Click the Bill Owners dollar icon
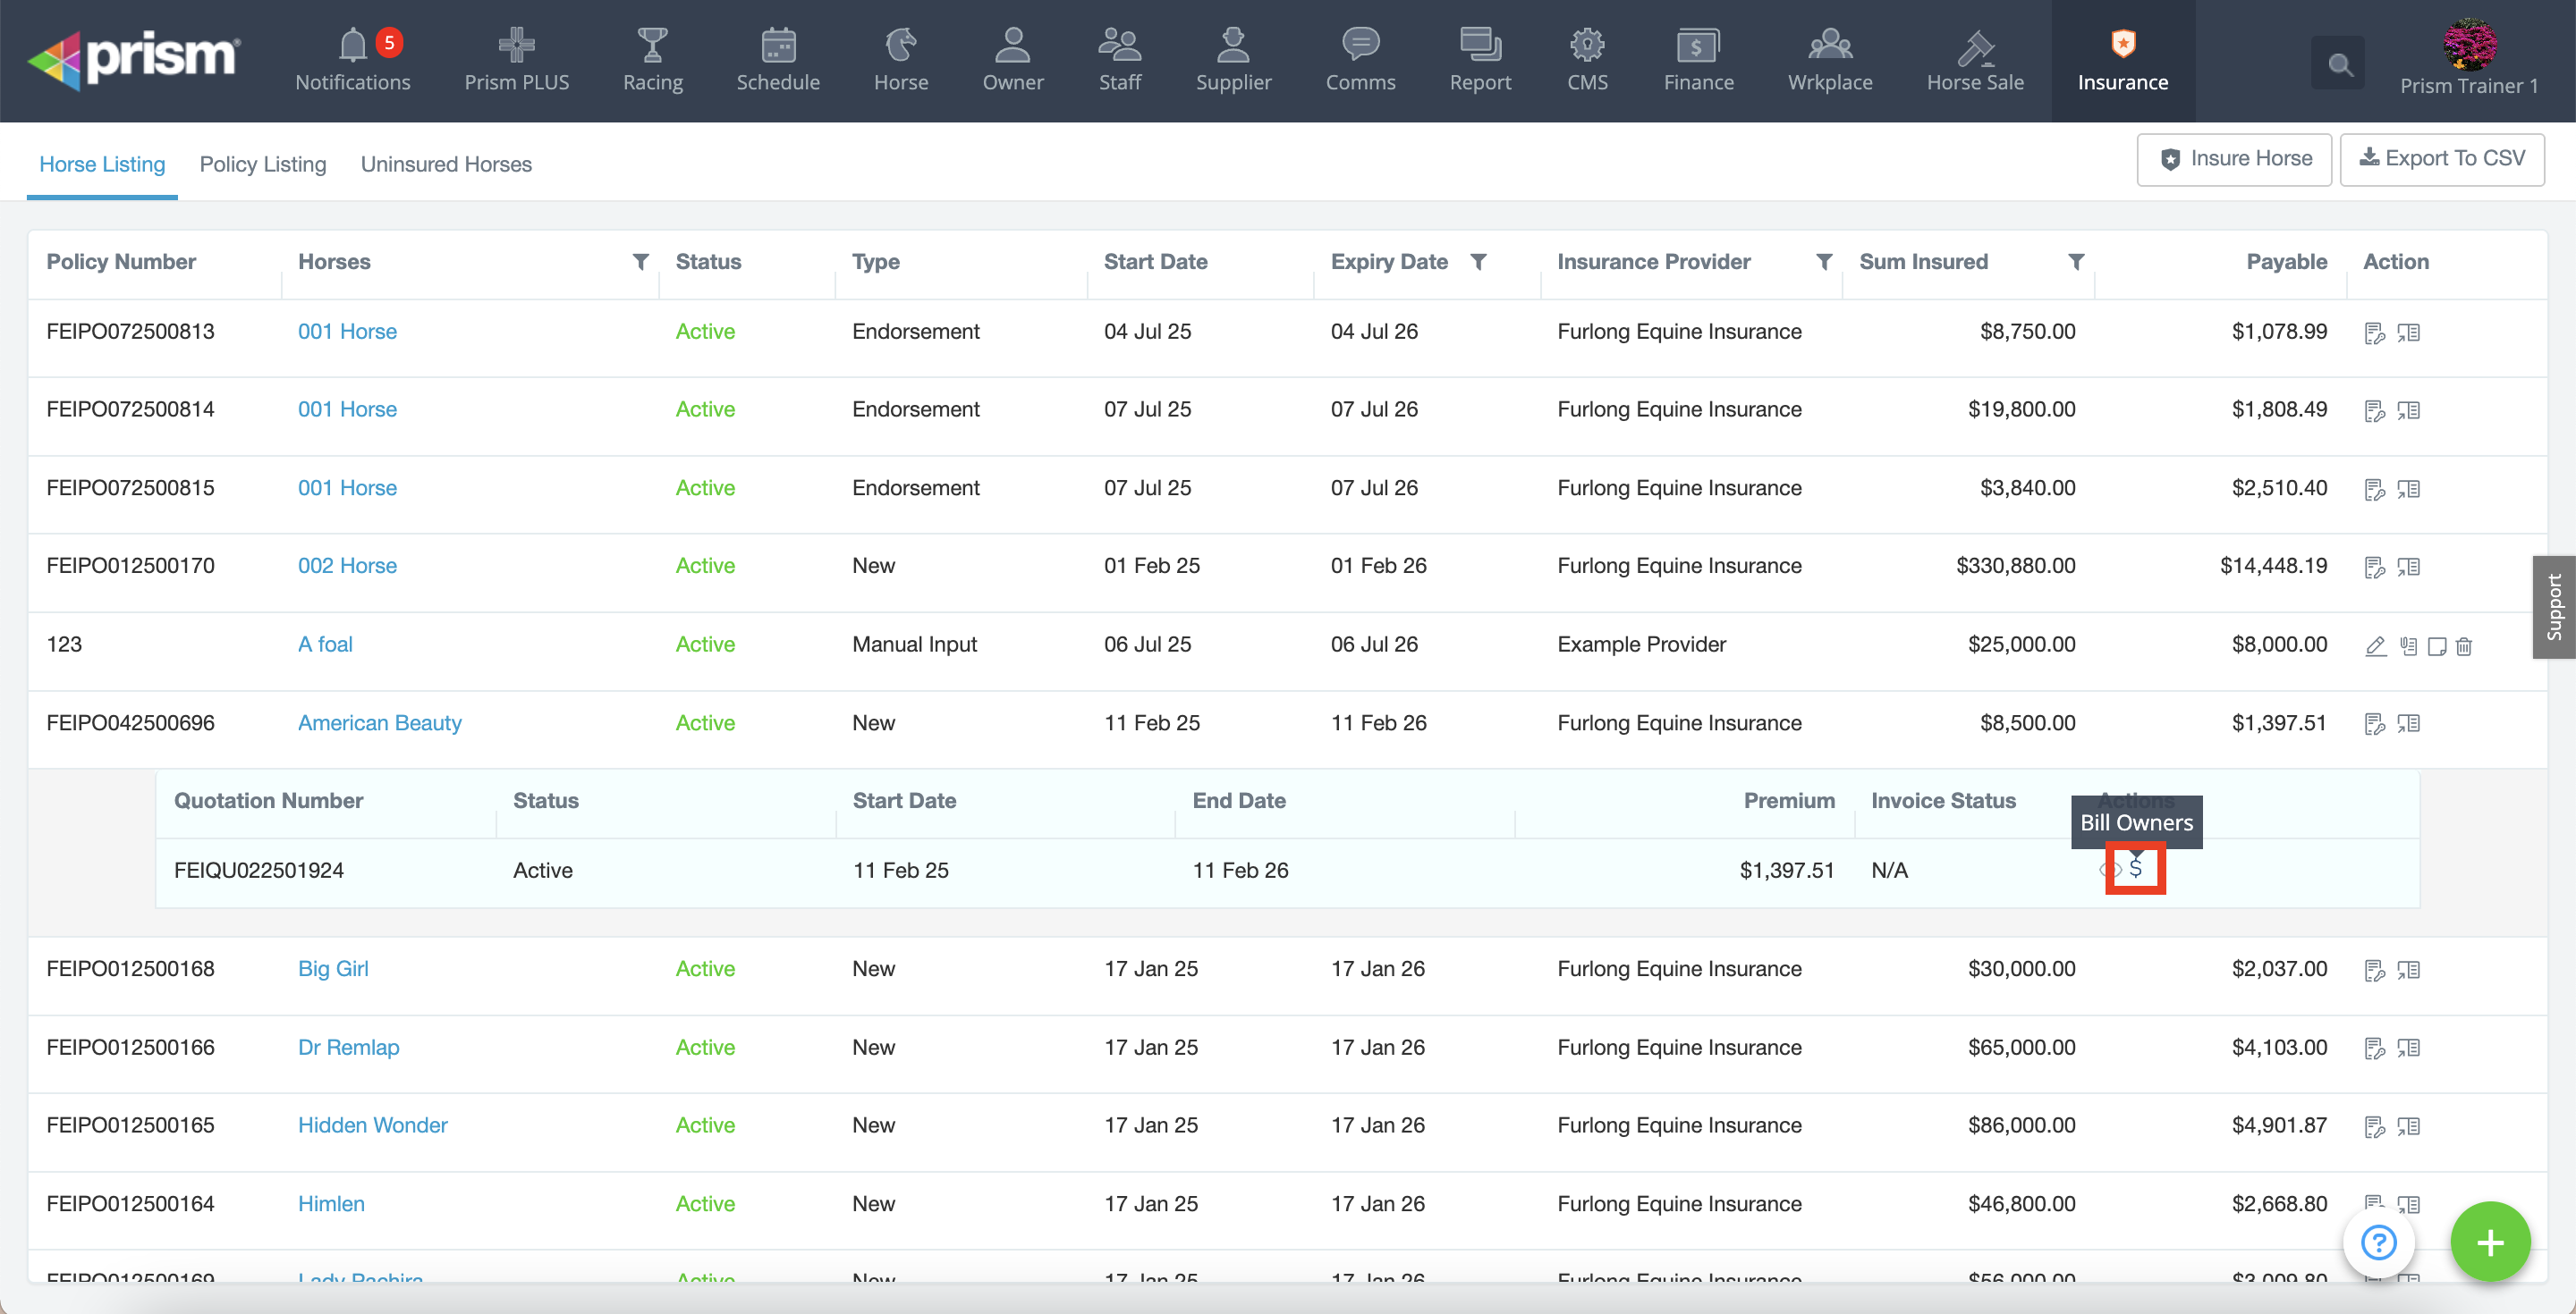The image size is (2576, 1314). [2135, 868]
